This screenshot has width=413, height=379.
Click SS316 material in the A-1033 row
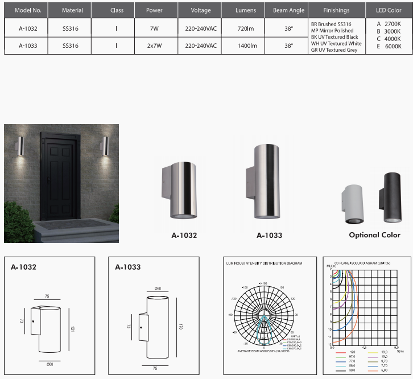coord(71,46)
